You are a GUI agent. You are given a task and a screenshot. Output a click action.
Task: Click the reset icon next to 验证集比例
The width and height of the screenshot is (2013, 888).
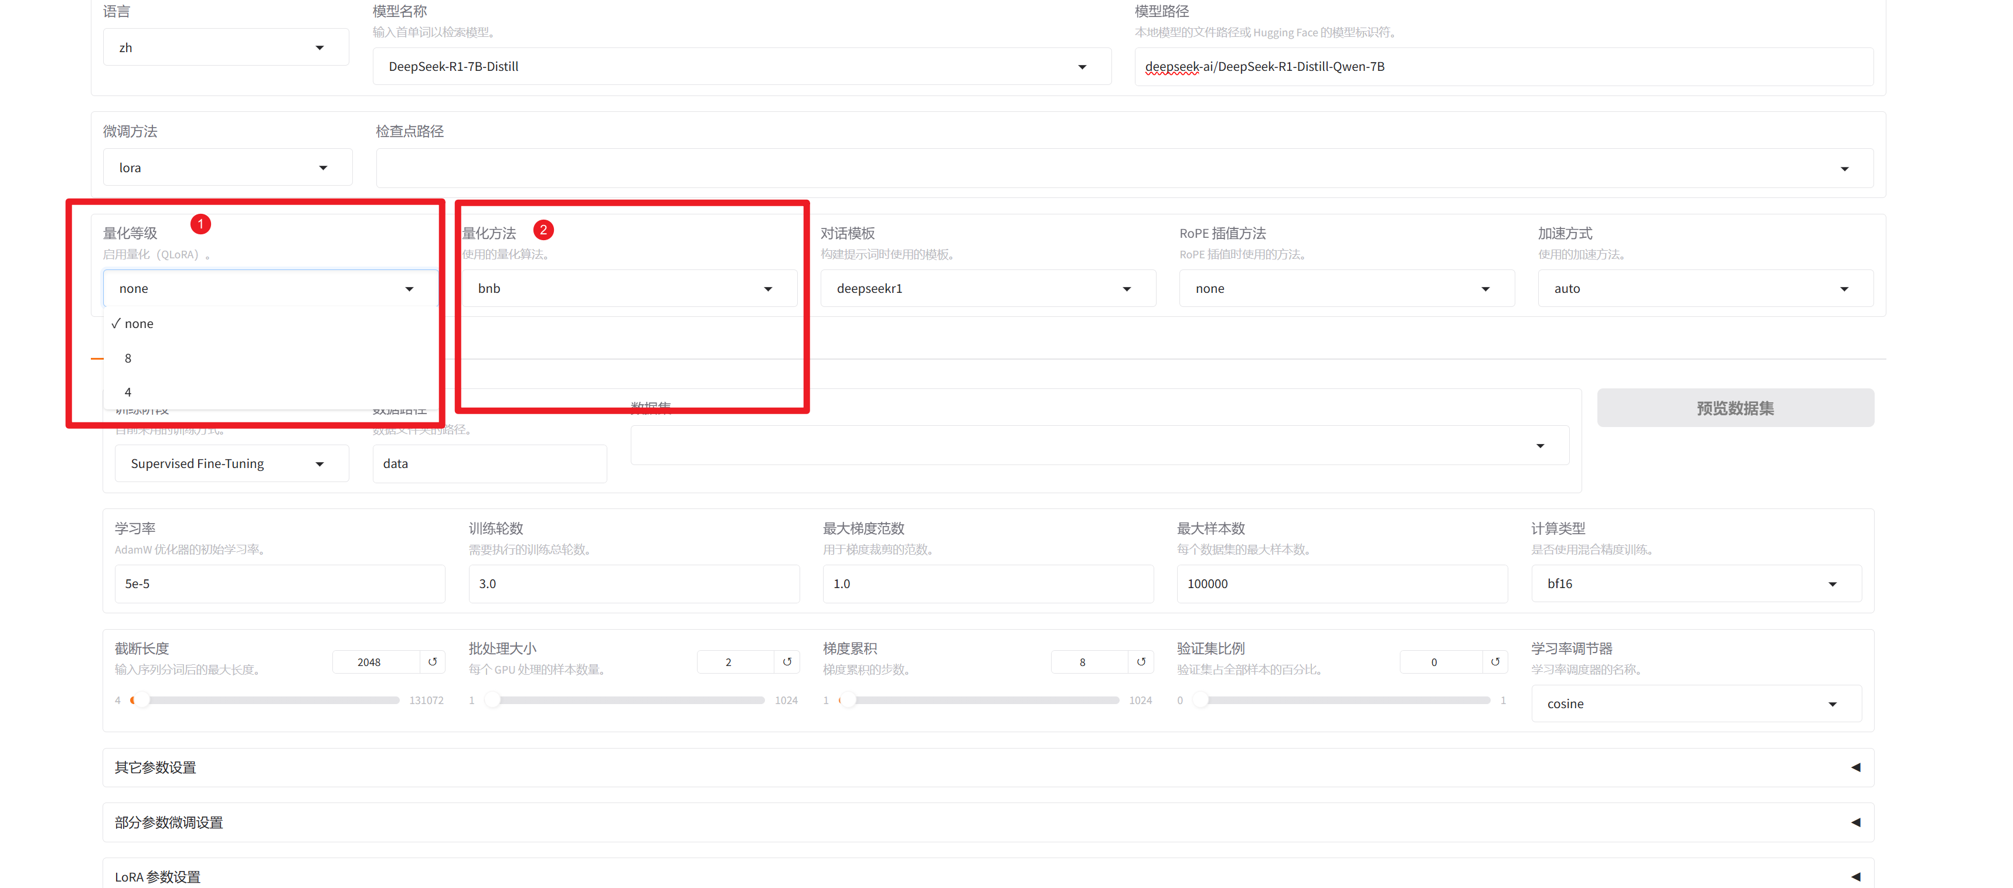pyautogui.click(x=1495, y=661)
